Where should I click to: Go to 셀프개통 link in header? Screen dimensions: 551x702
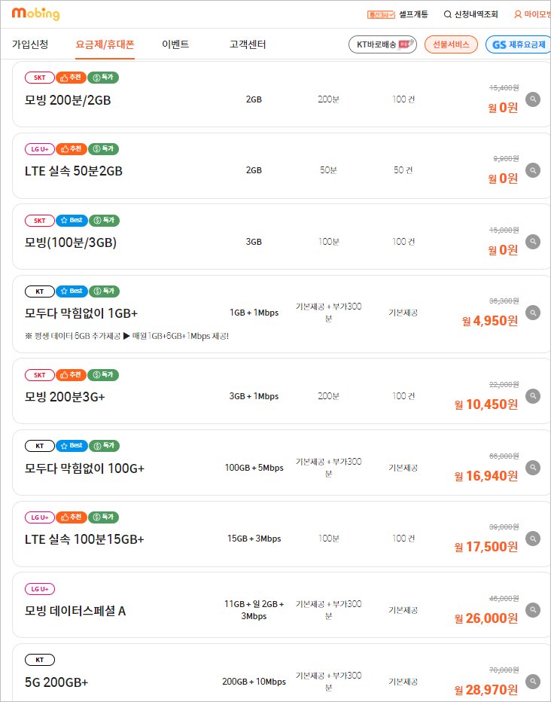click(412, 14)
